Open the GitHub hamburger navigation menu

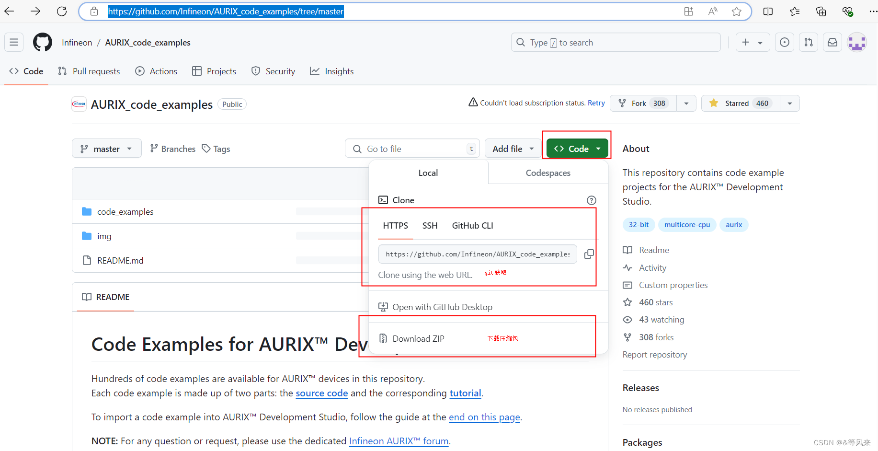click(14, 42)
